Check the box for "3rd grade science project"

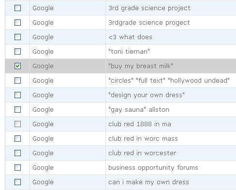pos(17,8)
